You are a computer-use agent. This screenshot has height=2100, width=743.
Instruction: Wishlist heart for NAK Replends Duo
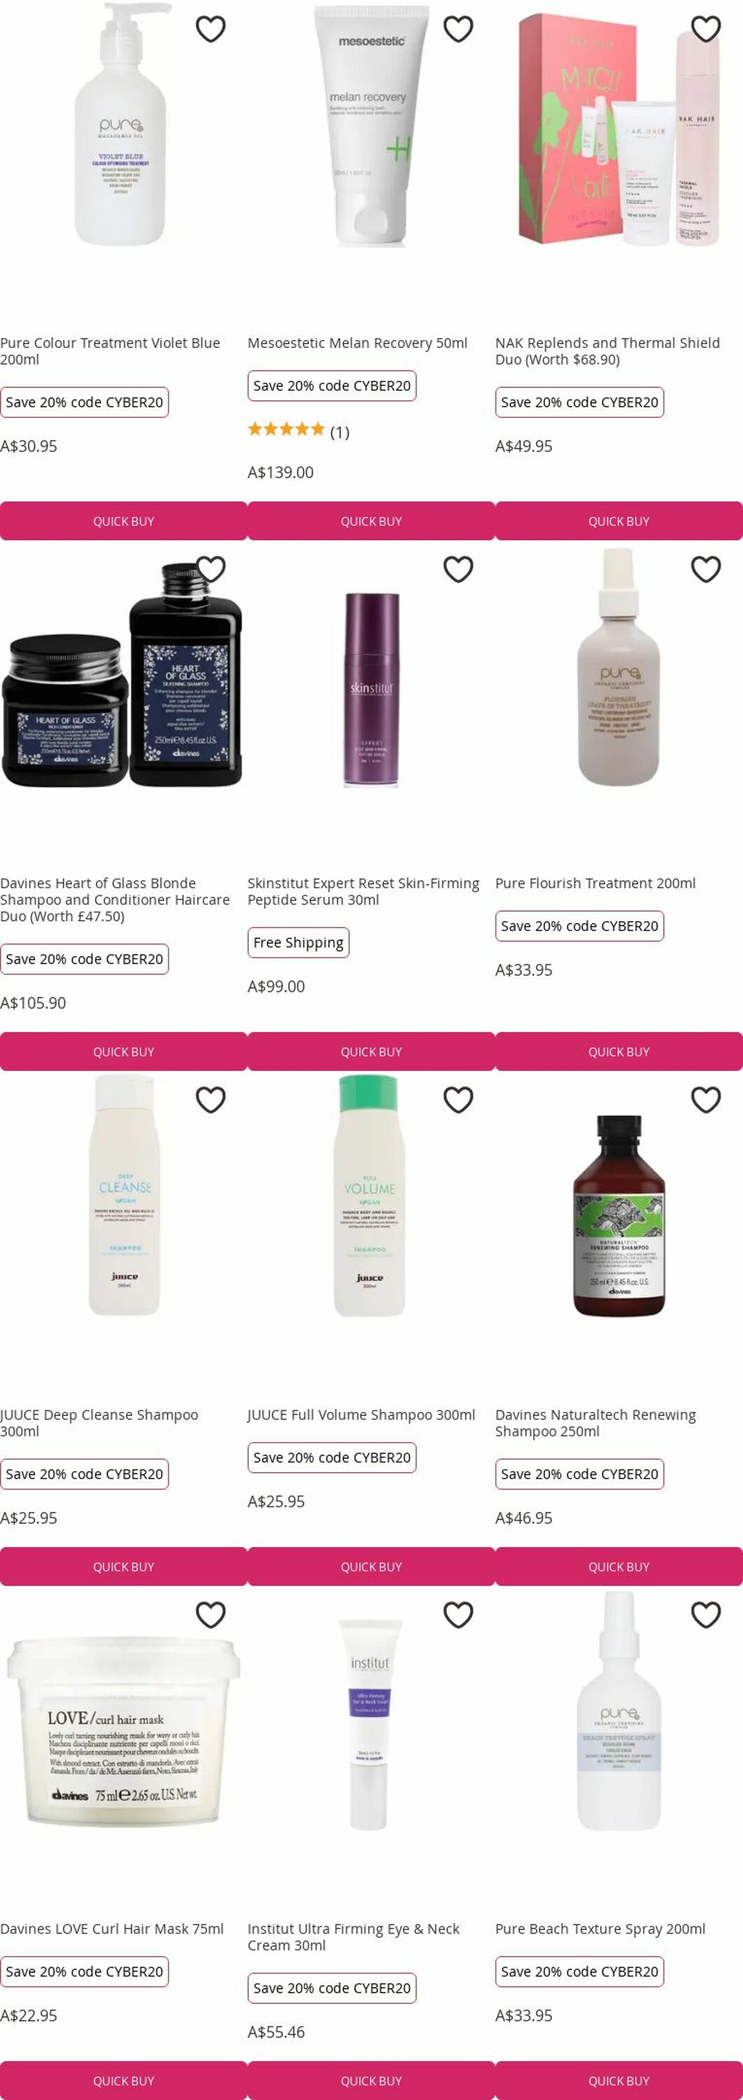click(x=705, y=29)
